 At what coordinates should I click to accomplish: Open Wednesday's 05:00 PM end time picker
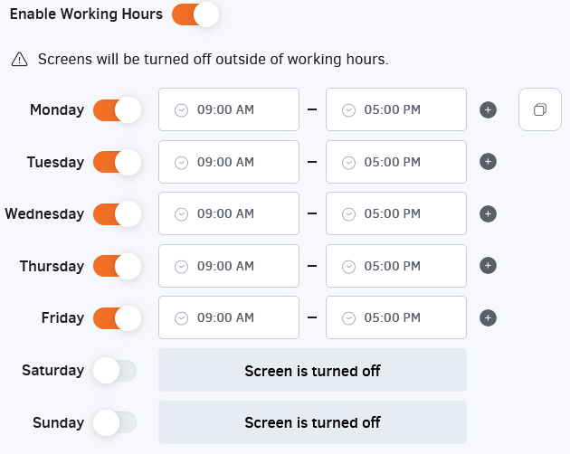tap(395, 214)
